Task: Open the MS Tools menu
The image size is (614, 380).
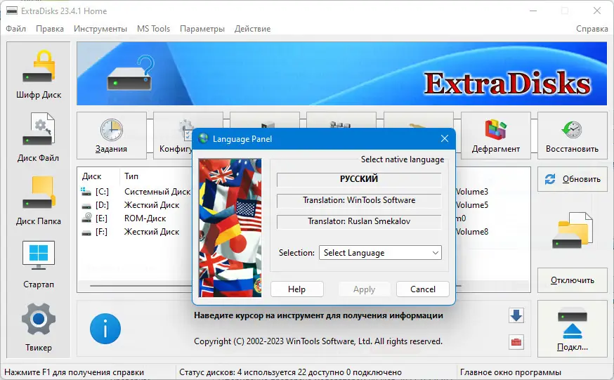Action: 153,29
